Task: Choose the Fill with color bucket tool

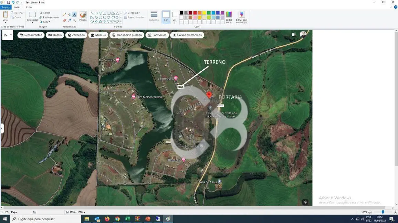Action: [x=69, y=15]
